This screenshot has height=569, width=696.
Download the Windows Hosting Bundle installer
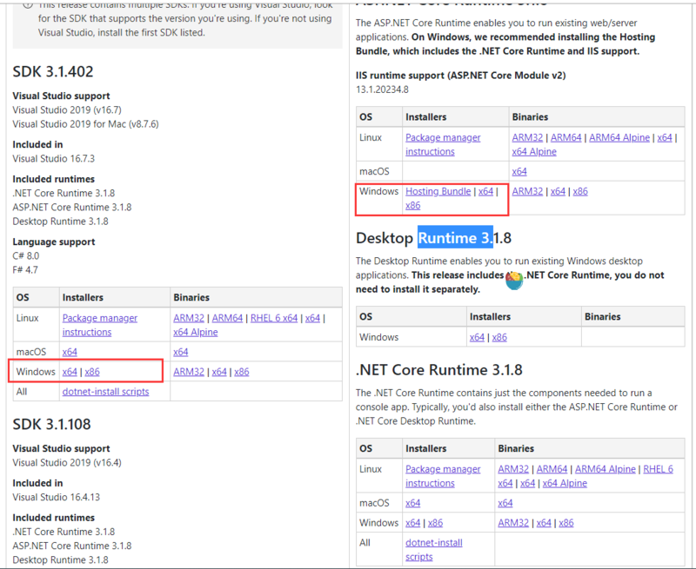[x=438, y=192]
